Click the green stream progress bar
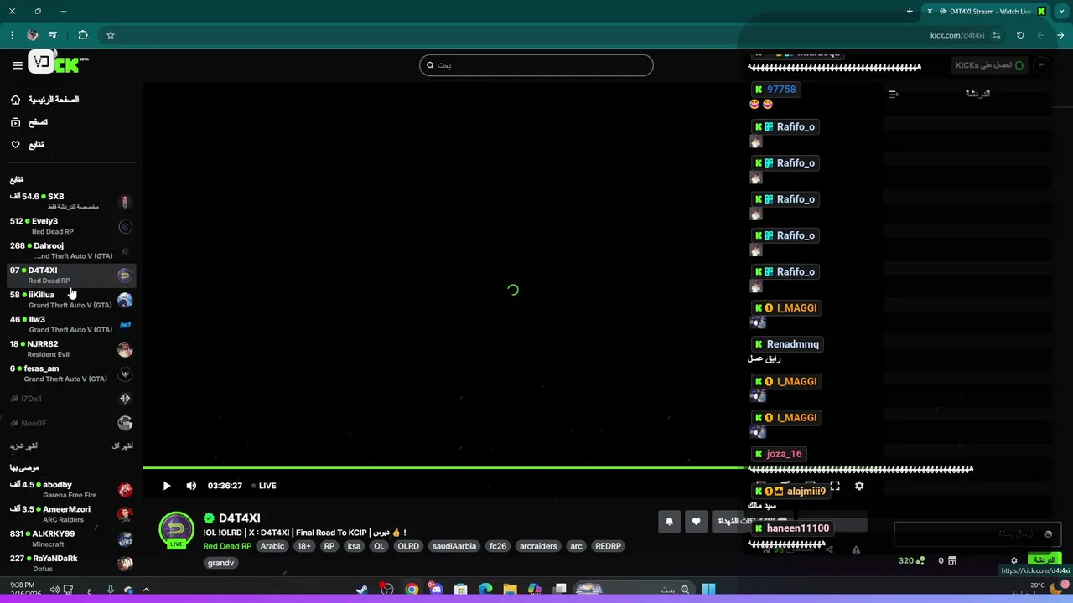Image resolution: width=1073 pixels, height=603 pixels. [443, 467]
